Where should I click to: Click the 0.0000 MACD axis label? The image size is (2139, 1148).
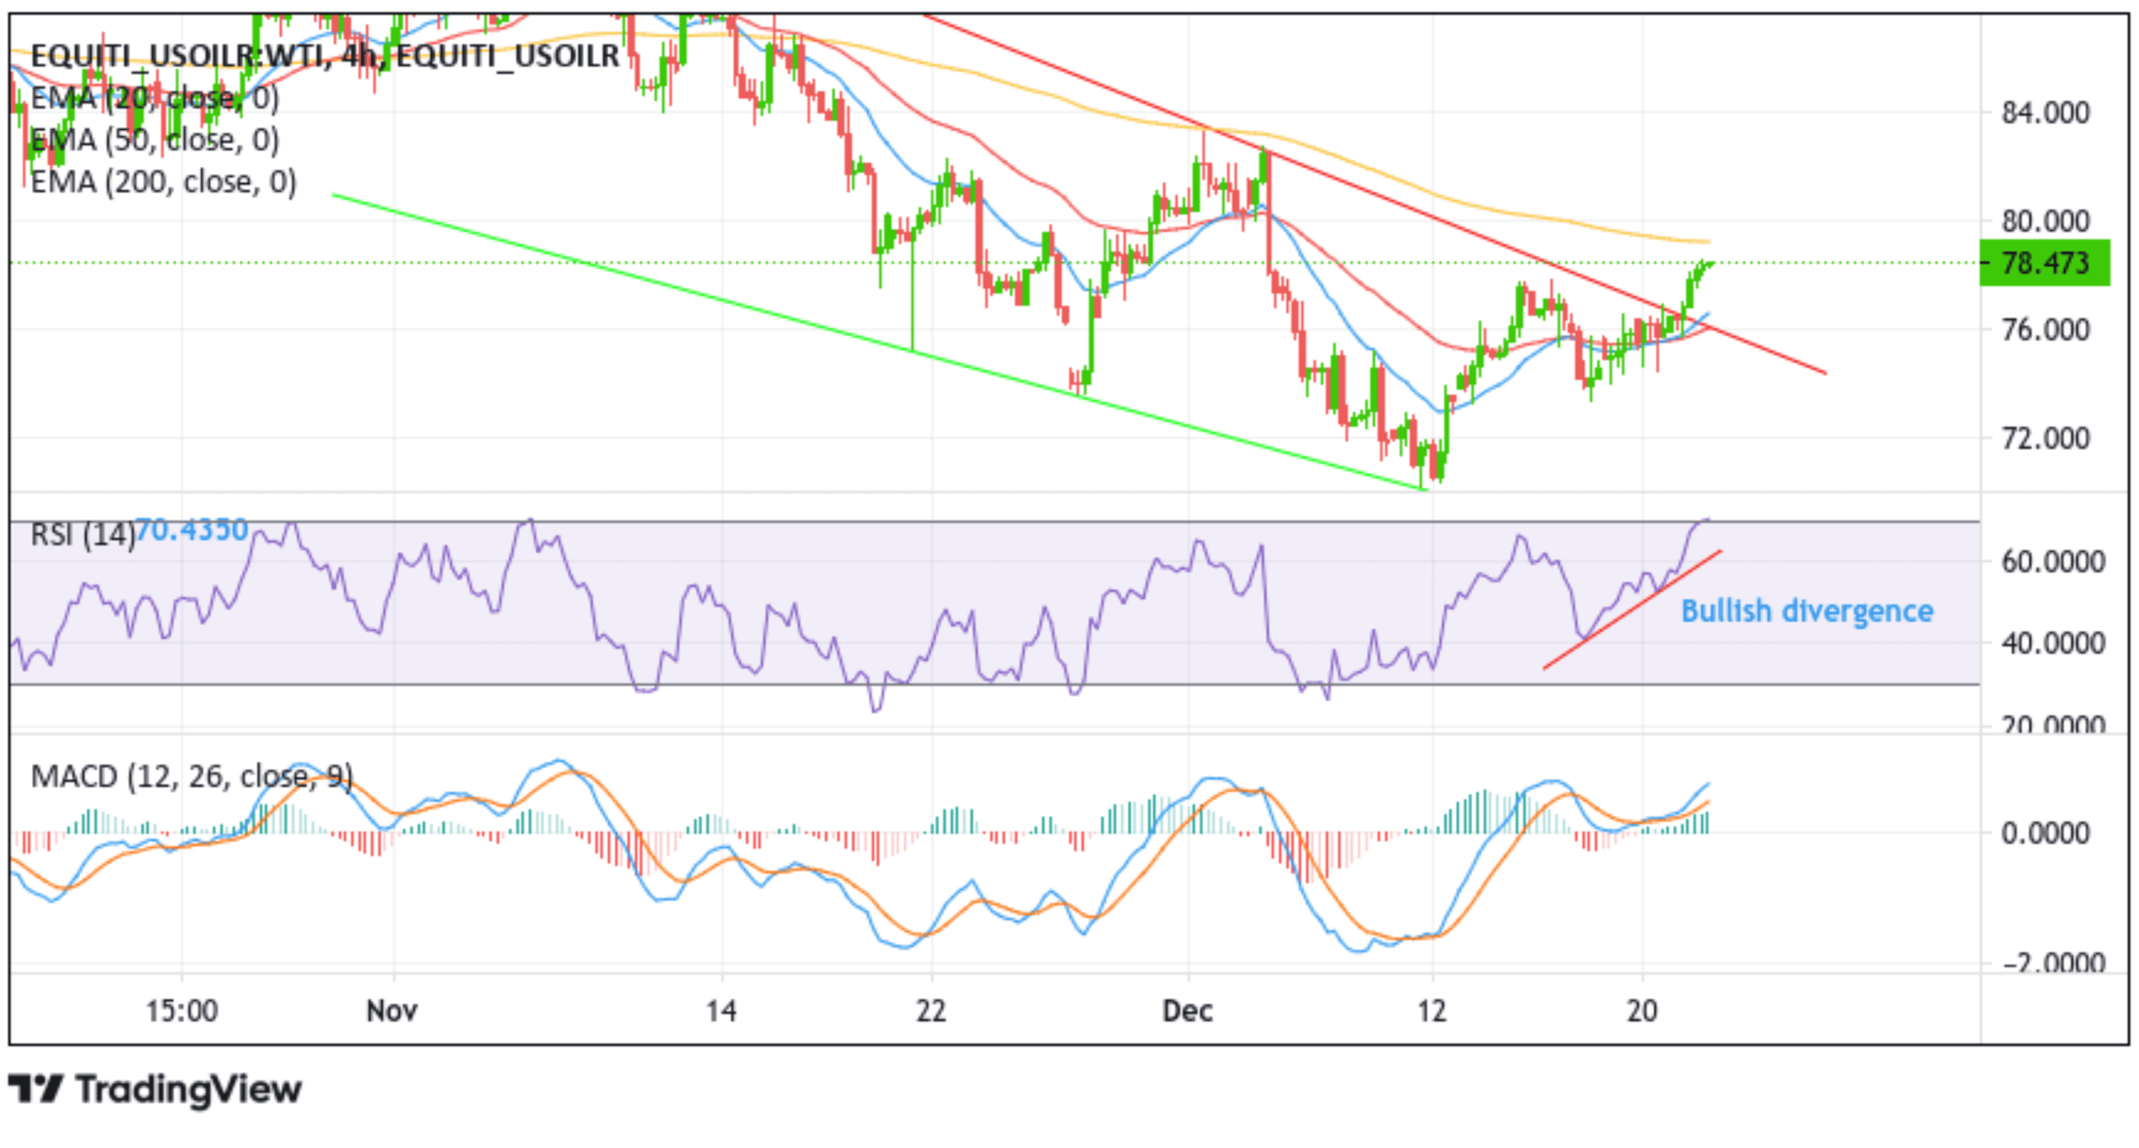coord(2045,833)
